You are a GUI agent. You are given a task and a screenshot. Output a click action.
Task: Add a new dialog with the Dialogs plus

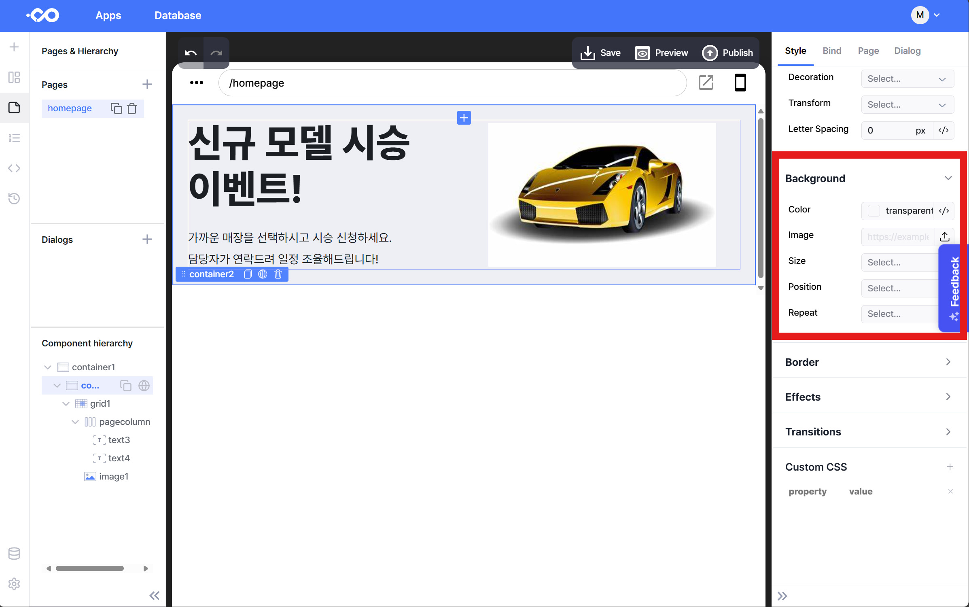pyautogui.click(x=147, y=239)
